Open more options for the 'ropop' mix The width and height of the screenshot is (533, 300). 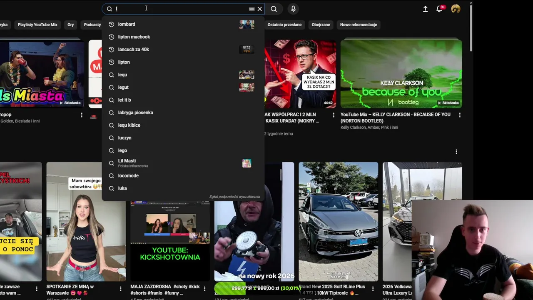tap(81, 115)
